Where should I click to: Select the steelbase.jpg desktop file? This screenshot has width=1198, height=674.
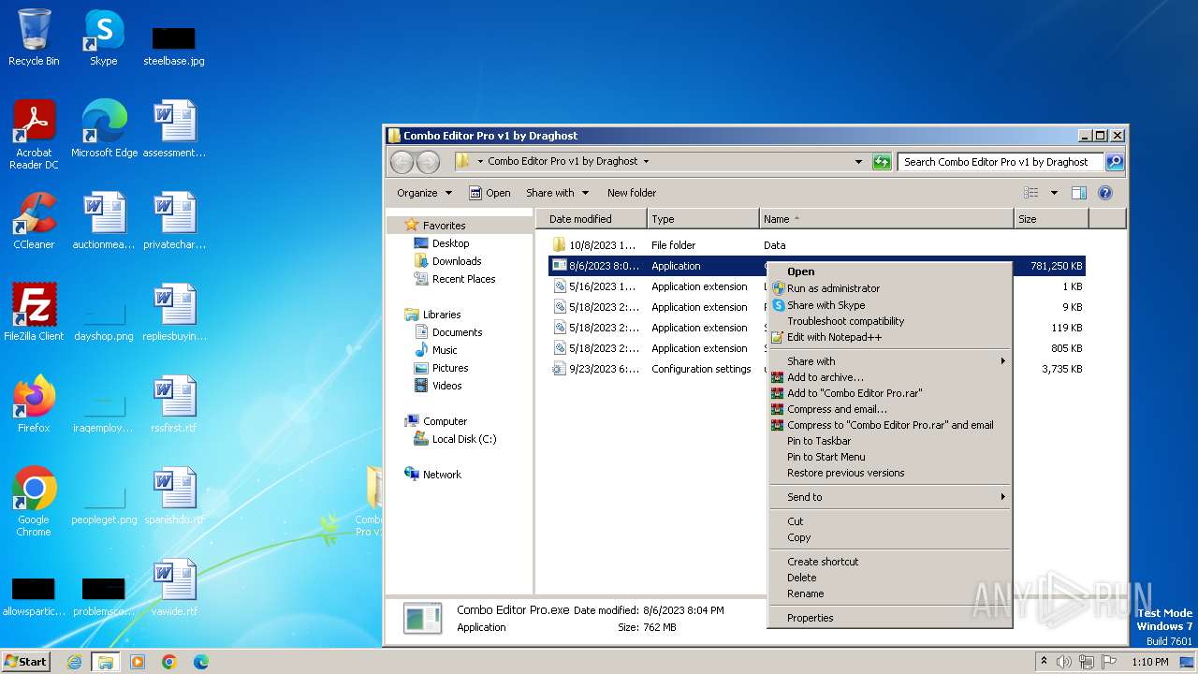(x=174, y=45)
